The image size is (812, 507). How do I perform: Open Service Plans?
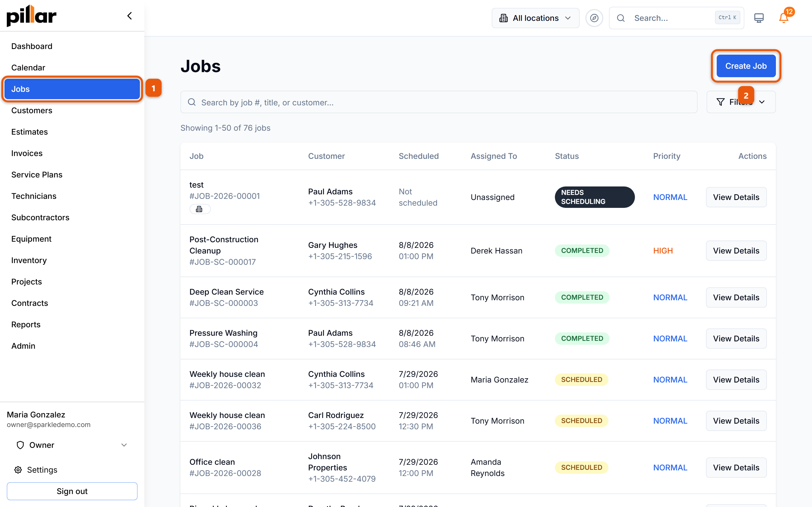[37, 175]
